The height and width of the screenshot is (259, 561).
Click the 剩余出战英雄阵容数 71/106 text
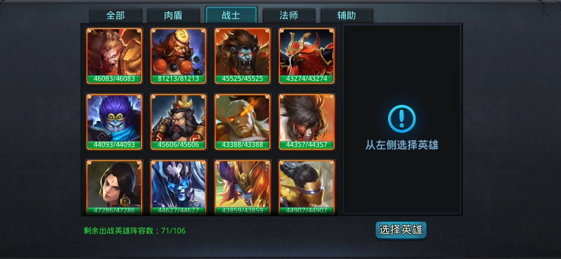(x=134, y=230)
